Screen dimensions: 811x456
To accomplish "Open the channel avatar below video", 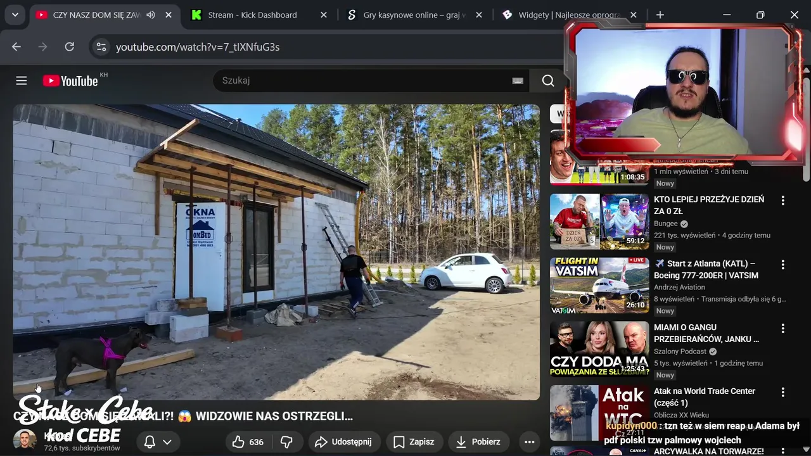I will coord(25,440).
